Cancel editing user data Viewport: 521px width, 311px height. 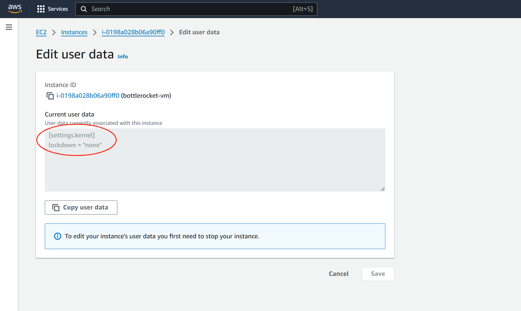pyautogui.click(x=339, y=274)
